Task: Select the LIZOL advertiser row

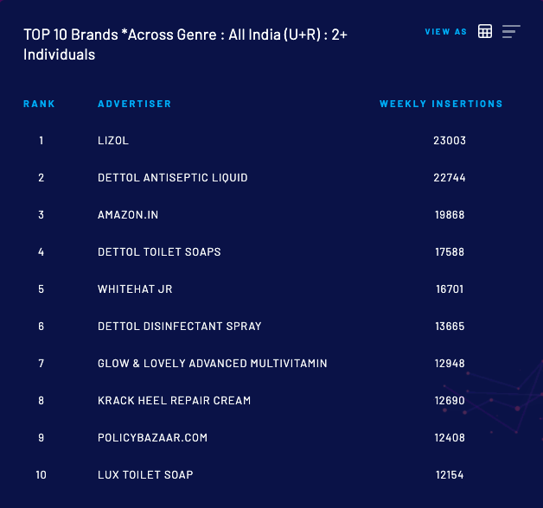Action: [113, 141]
